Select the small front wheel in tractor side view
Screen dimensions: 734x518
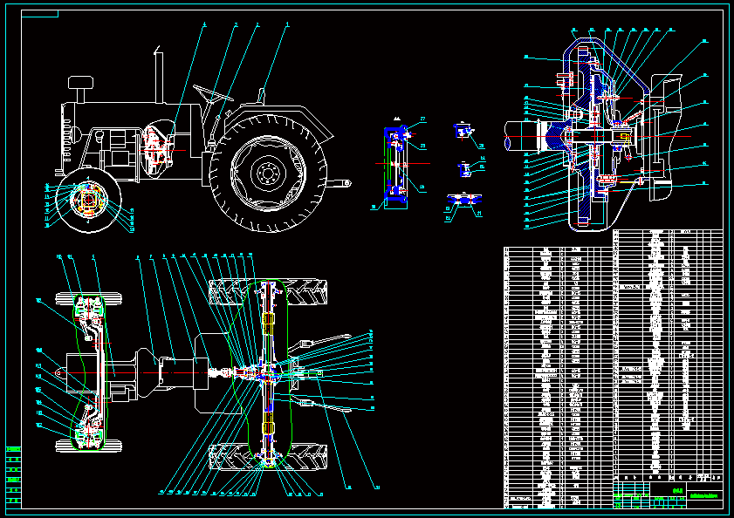(88, 201)
